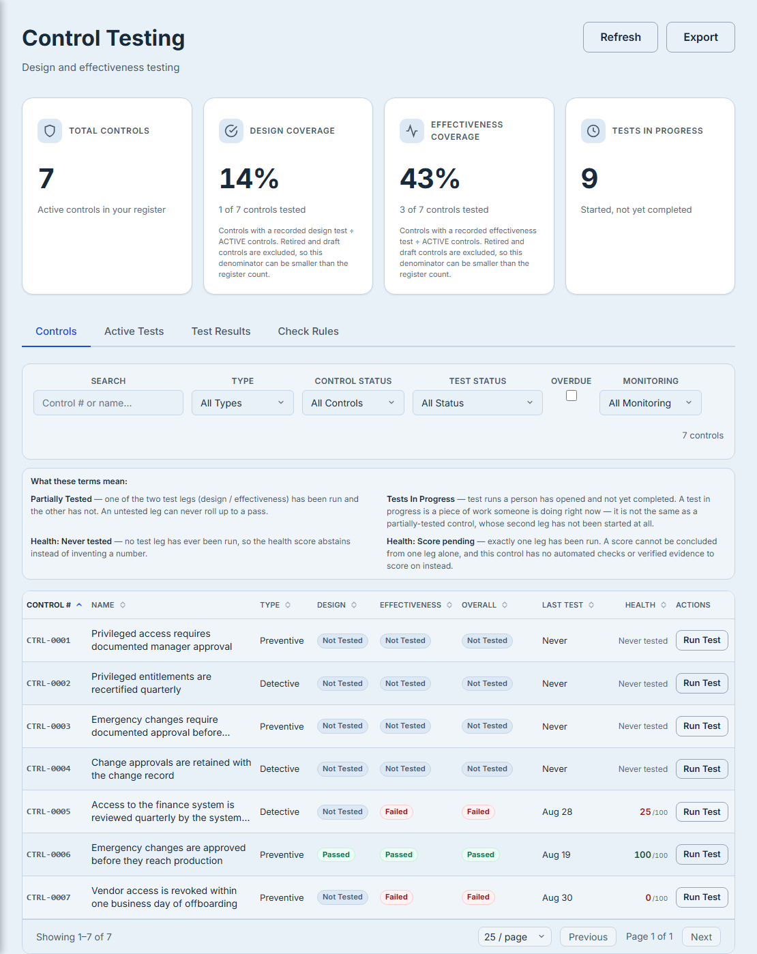Open the All Controls status dropdown
The height and width of the screenshot is (954, 757).
[353, 403]
